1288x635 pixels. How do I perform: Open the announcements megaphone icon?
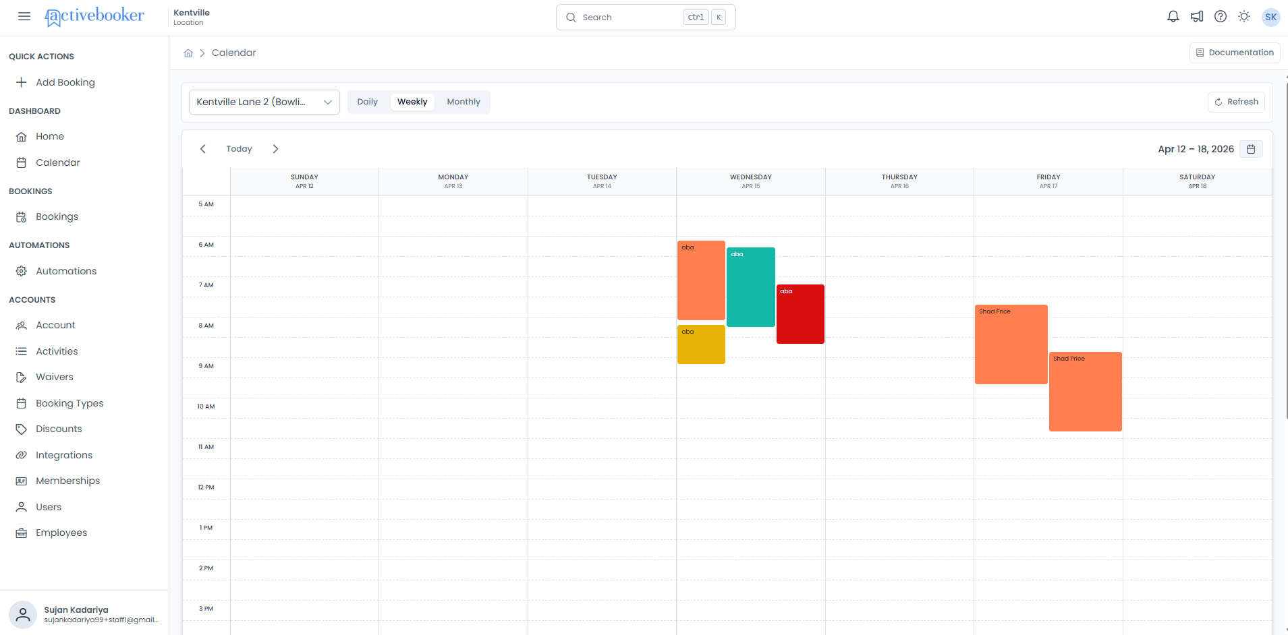pyautogui.click(x=1197, y=17)
